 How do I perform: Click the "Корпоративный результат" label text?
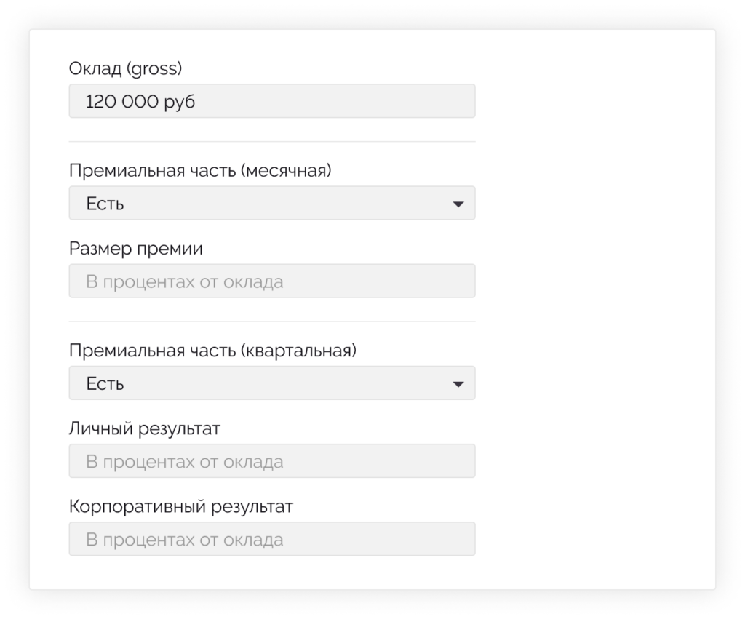181,506
